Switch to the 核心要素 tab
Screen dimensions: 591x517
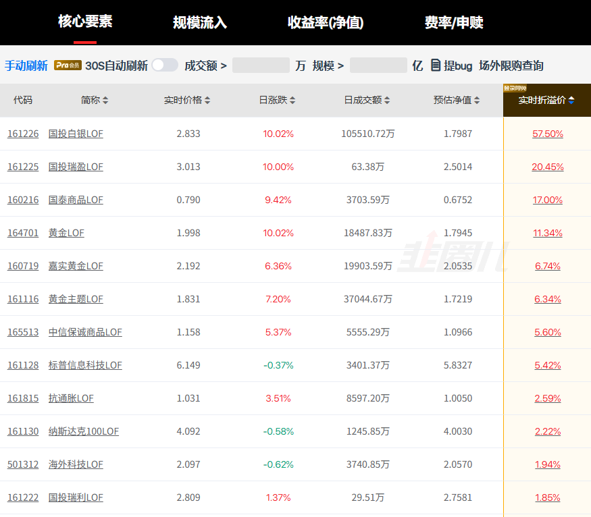85,22
